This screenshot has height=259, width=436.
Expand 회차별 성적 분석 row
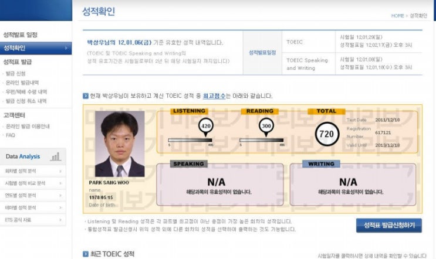click(x=33, y=171)
